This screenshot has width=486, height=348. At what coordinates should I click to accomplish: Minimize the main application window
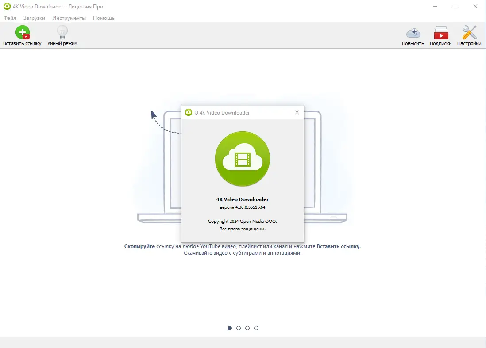pos(435,6)
